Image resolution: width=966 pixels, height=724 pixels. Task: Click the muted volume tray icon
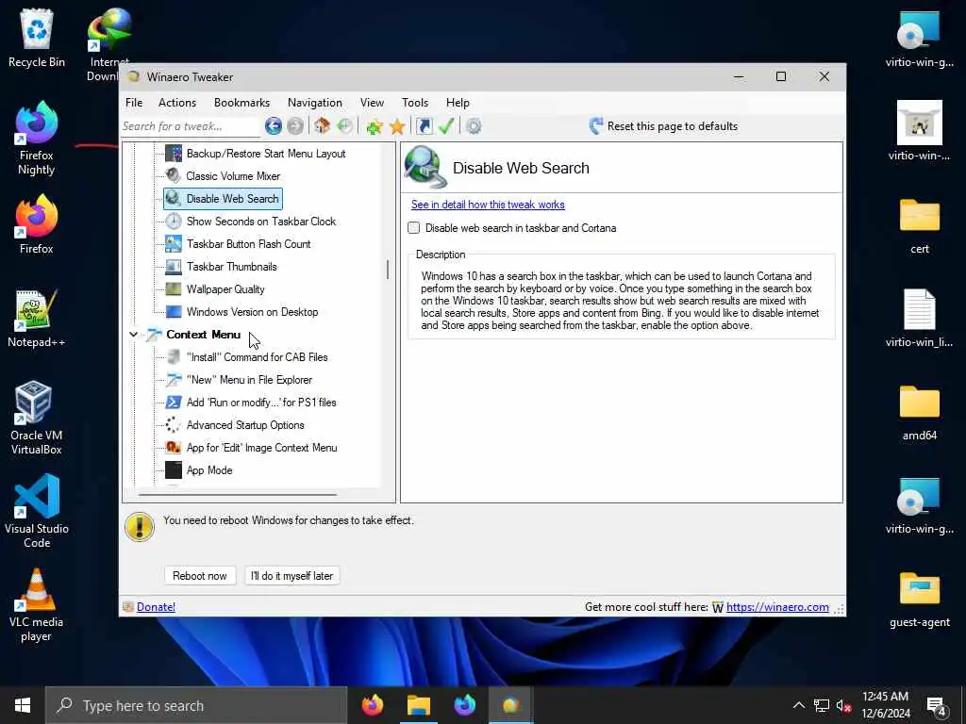tap(843, 705)
